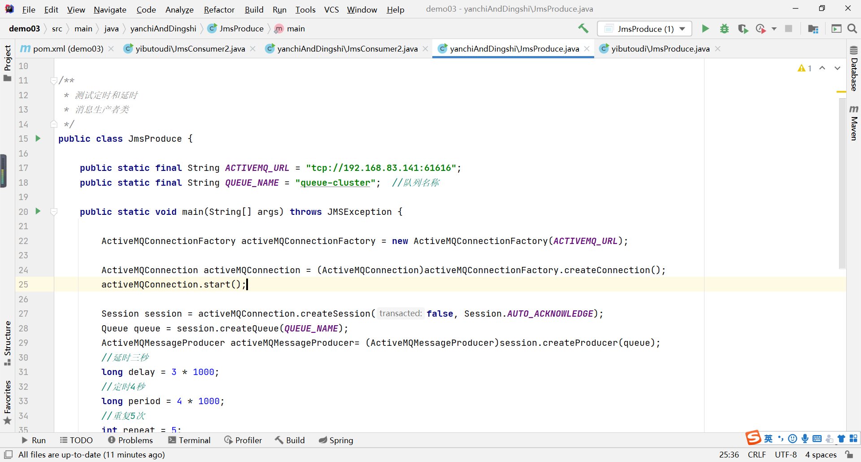Open the Favorites tool window

click(x=7, y=402)
